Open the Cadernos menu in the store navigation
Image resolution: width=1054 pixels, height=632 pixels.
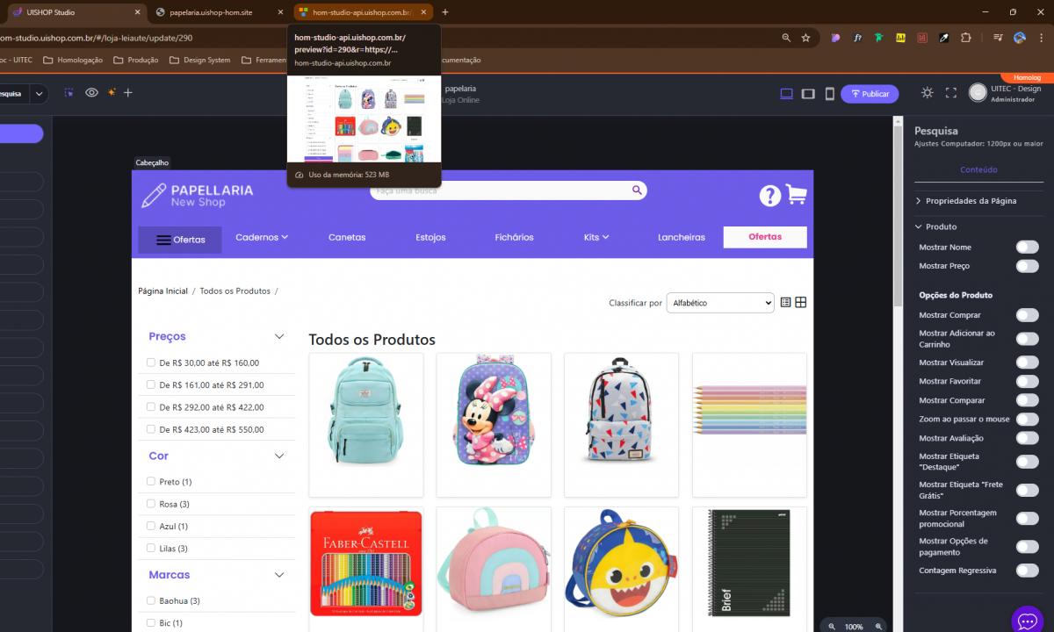pyautogui.click(x=261, y=237)
